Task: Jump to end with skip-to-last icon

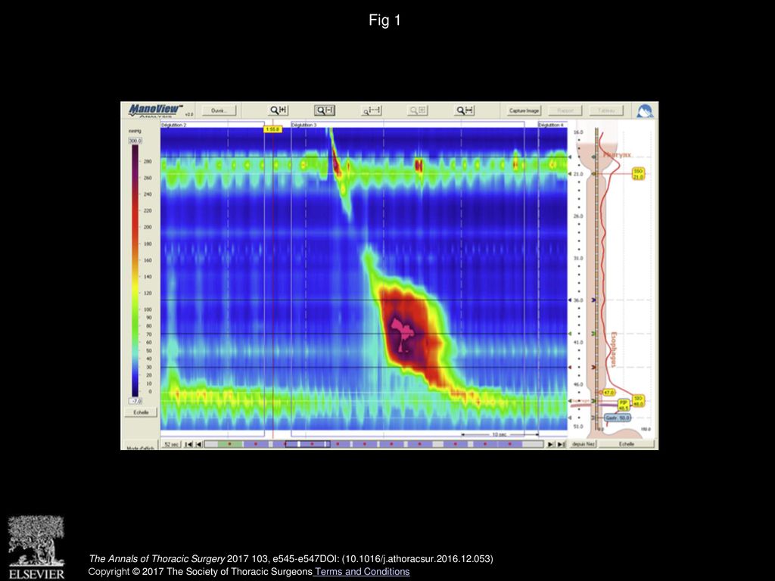Action: point(561,444)
